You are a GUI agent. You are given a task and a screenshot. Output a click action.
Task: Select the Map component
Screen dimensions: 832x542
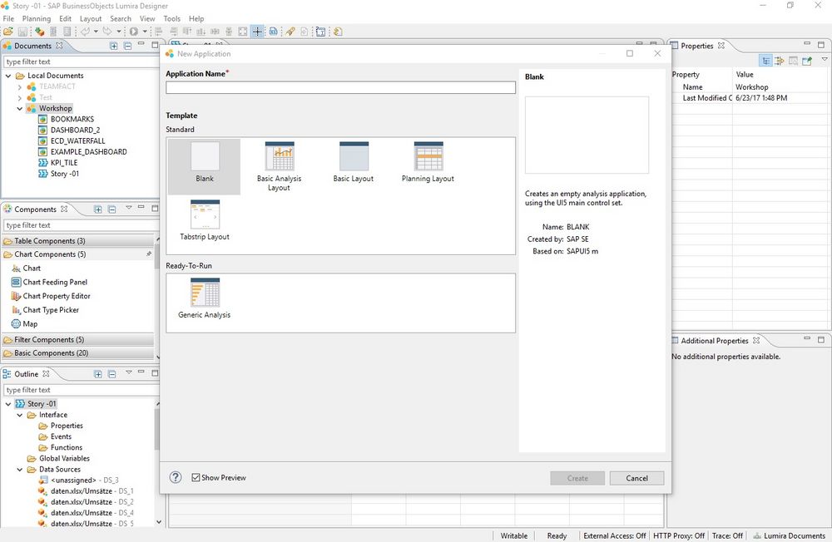24,323
